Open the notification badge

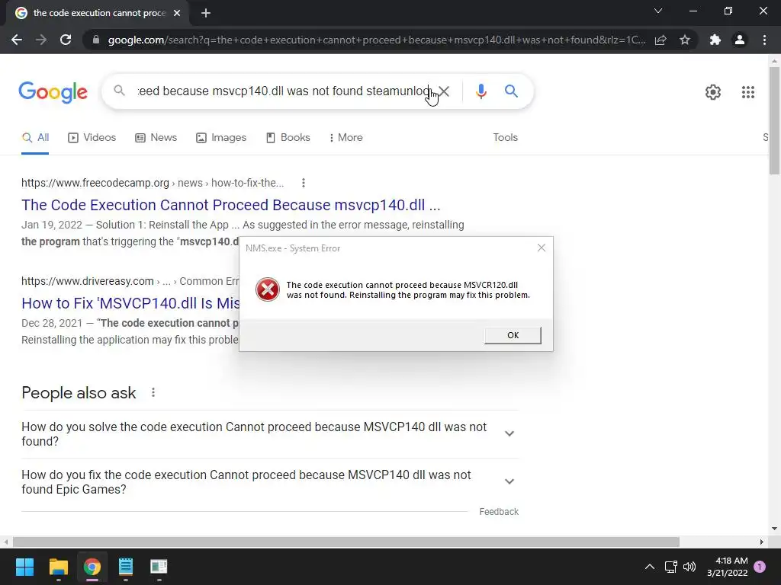point(760,567)
